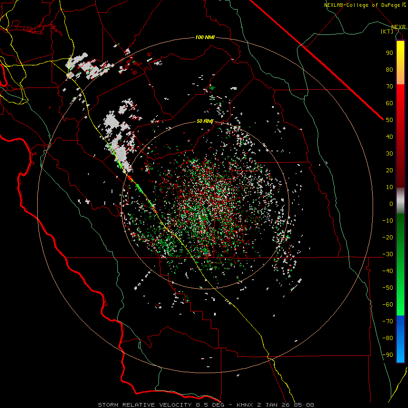Click the 90 value on the velocity scale

pos(389,53)
